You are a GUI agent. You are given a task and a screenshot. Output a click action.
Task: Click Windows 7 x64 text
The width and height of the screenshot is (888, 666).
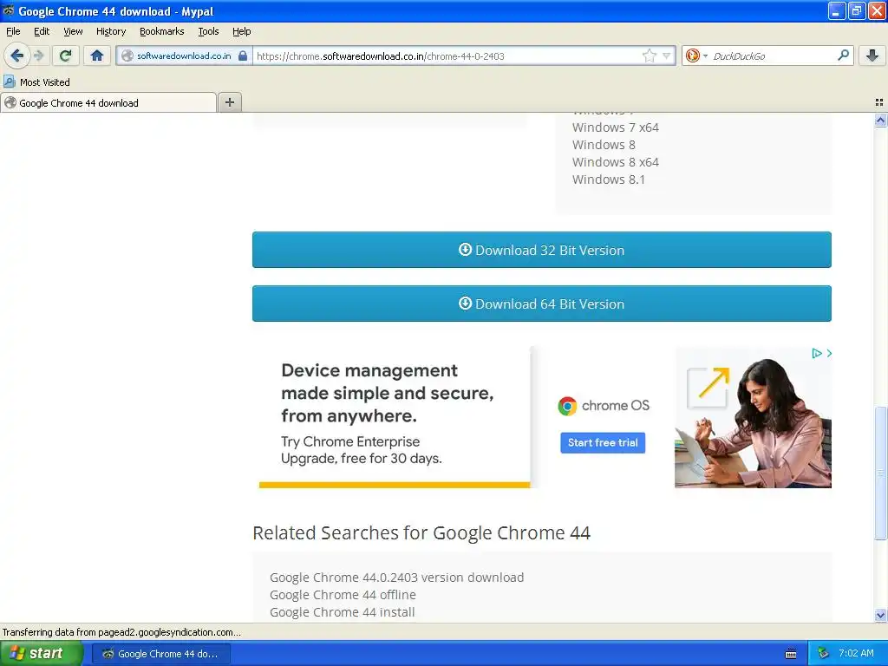[x=616, y=127]
